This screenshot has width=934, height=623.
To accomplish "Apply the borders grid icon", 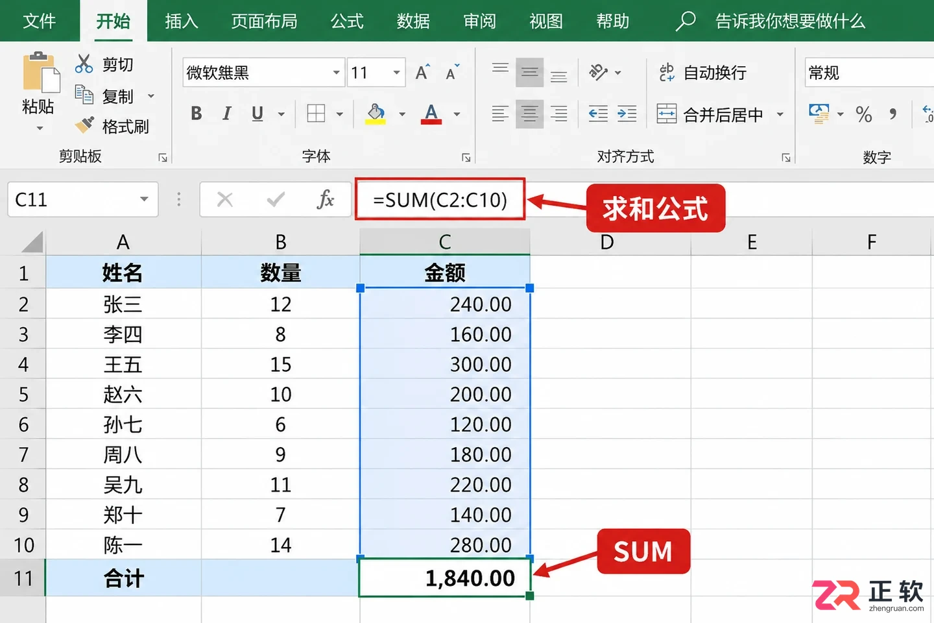I will pos(316,114).
